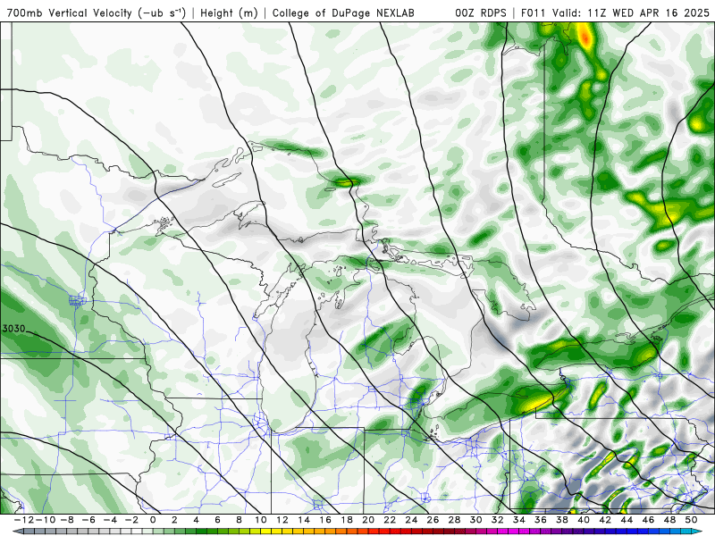Click the '3030' height contour label

point(13,329)
